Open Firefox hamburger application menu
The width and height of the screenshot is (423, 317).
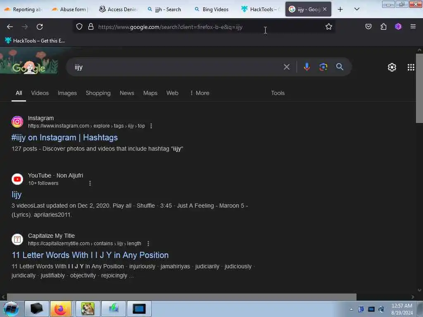(413, 26)
